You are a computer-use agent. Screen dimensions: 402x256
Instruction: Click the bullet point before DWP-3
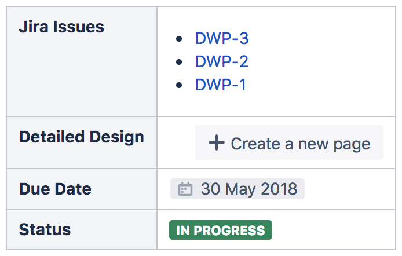click(x=180, y=39)
